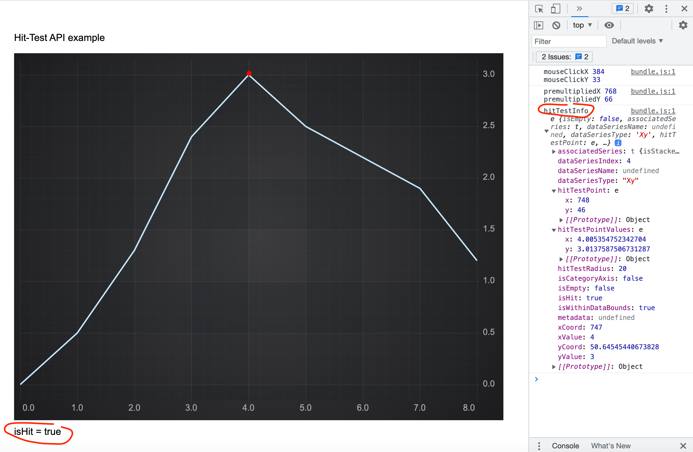The width and height of the screenshot is (693, 452).
Task: Collapse the hitTestPointValues object
Action: coord(554,230)
